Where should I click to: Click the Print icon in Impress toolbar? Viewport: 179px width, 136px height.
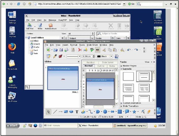85,50
